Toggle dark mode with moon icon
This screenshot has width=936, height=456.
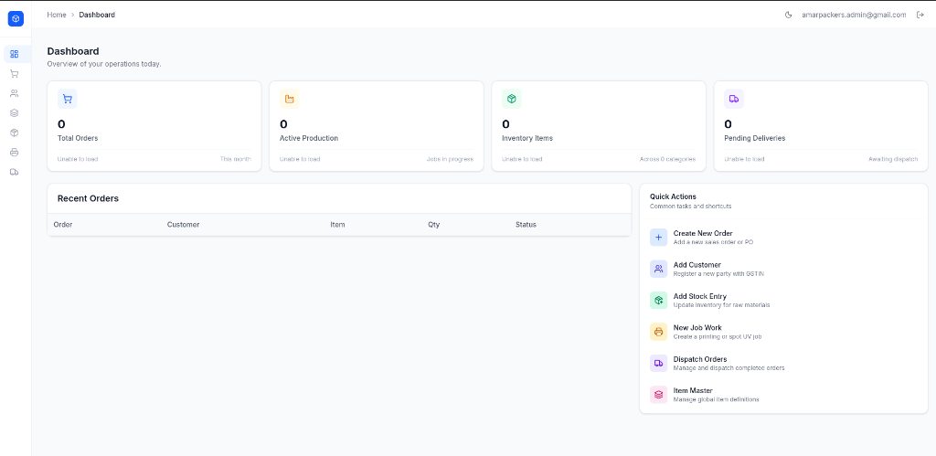(x=788, y=15)
